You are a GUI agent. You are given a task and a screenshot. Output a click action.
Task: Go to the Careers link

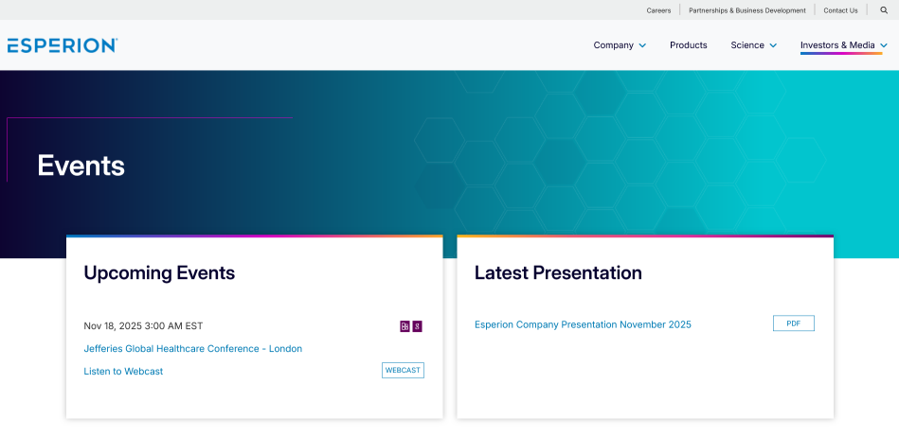click(x=658, y=10)
